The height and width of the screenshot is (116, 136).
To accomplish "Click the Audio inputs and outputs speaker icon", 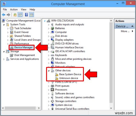I will point(52,25).
